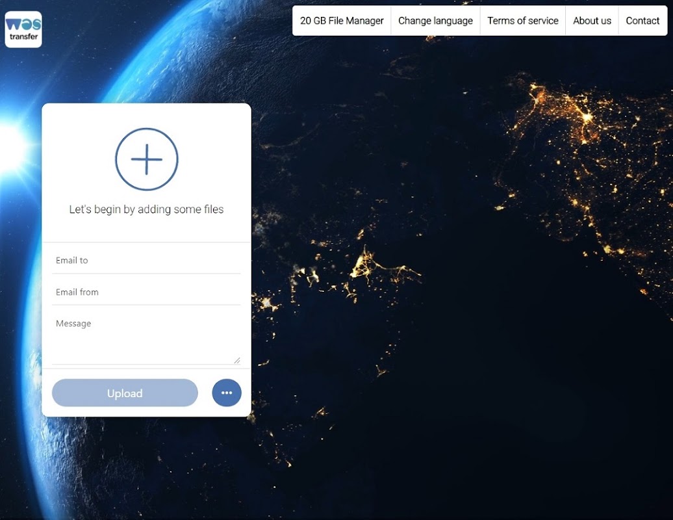Click the WeTransfer-style logo icon
This screenshot has width=673, height=520.
click(23, 29)
